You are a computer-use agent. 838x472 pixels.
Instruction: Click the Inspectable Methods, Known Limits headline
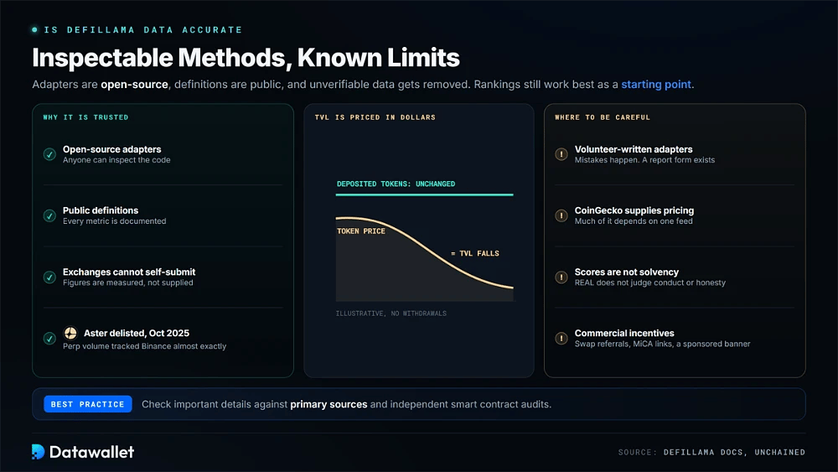point(246,58)
